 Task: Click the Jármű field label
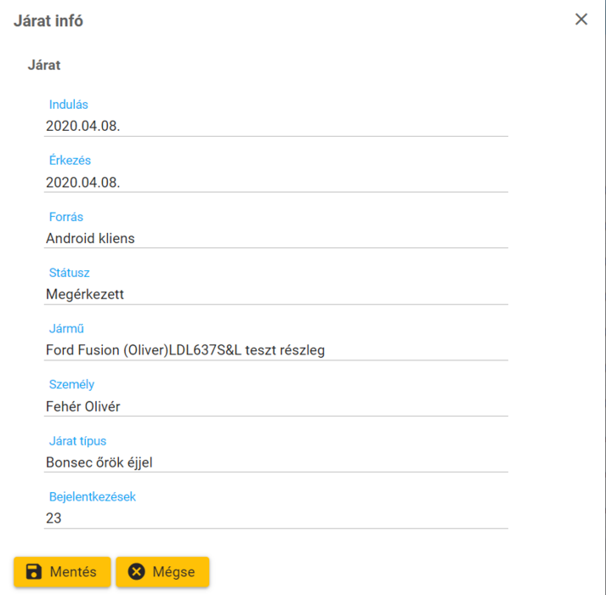[x=66, y=329]
